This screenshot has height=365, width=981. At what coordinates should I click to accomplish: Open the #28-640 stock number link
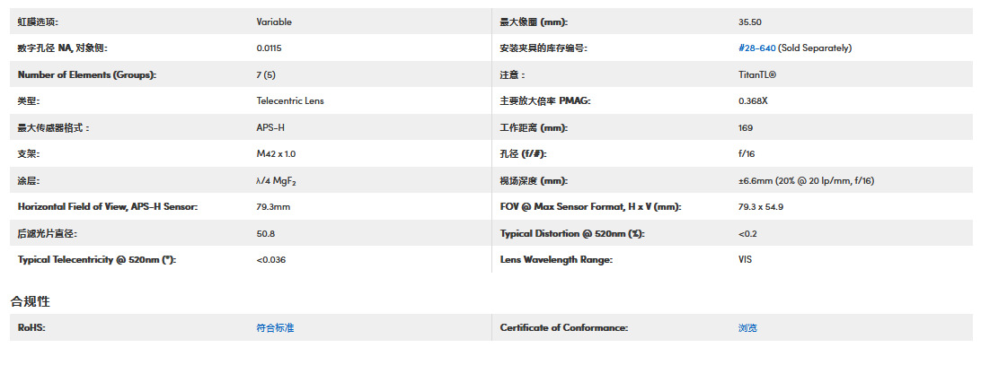[x=756, y=48]
